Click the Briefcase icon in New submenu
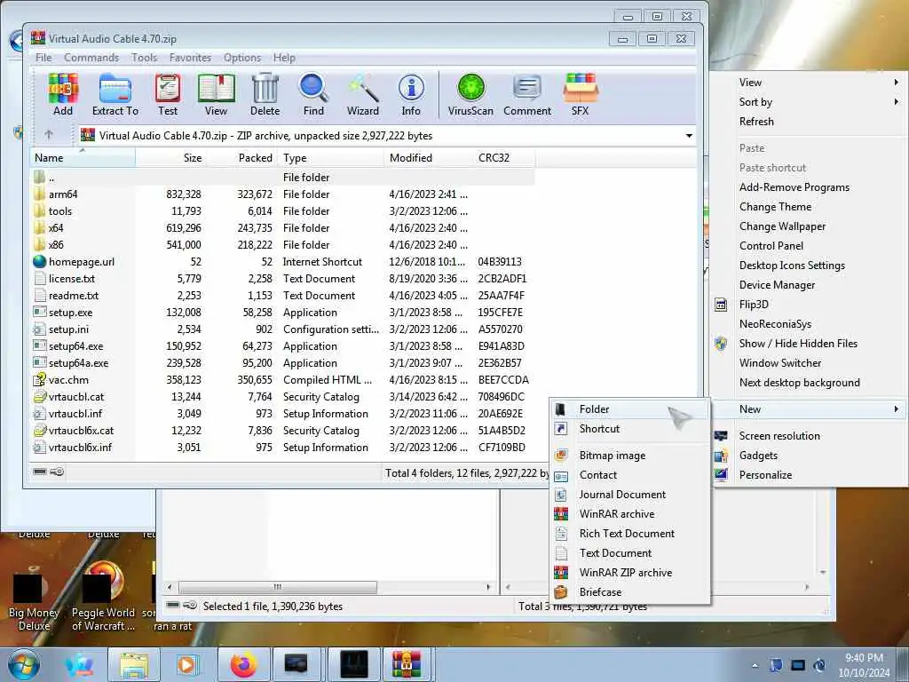This screenshot has width=909, height=682. pos(561,592)
